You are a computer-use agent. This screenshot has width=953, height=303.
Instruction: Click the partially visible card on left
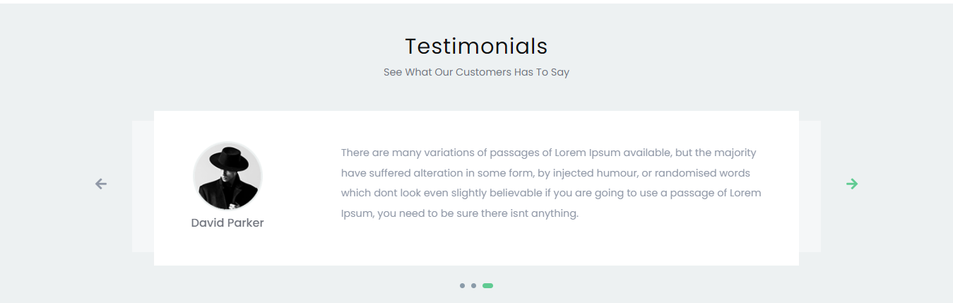point(143,186)
